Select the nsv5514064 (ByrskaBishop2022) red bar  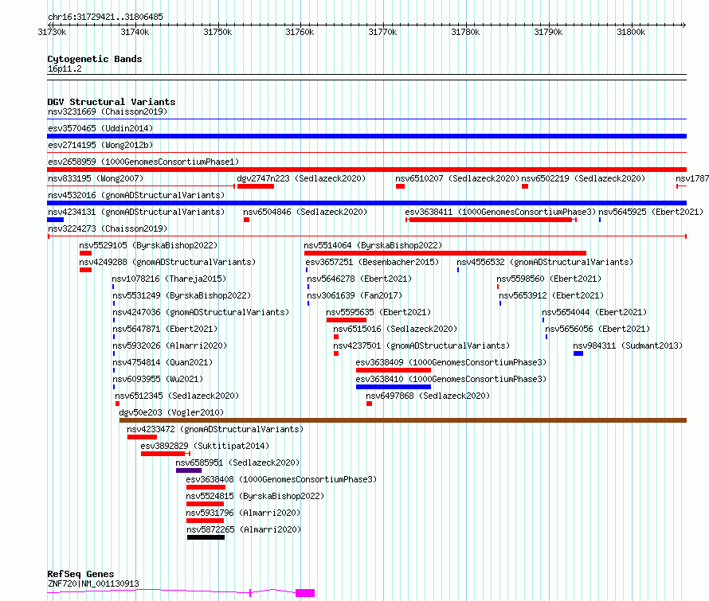coord(445,253)
